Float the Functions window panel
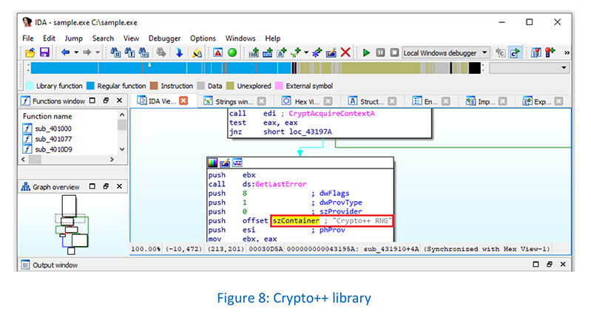 [x=106, y=100]
